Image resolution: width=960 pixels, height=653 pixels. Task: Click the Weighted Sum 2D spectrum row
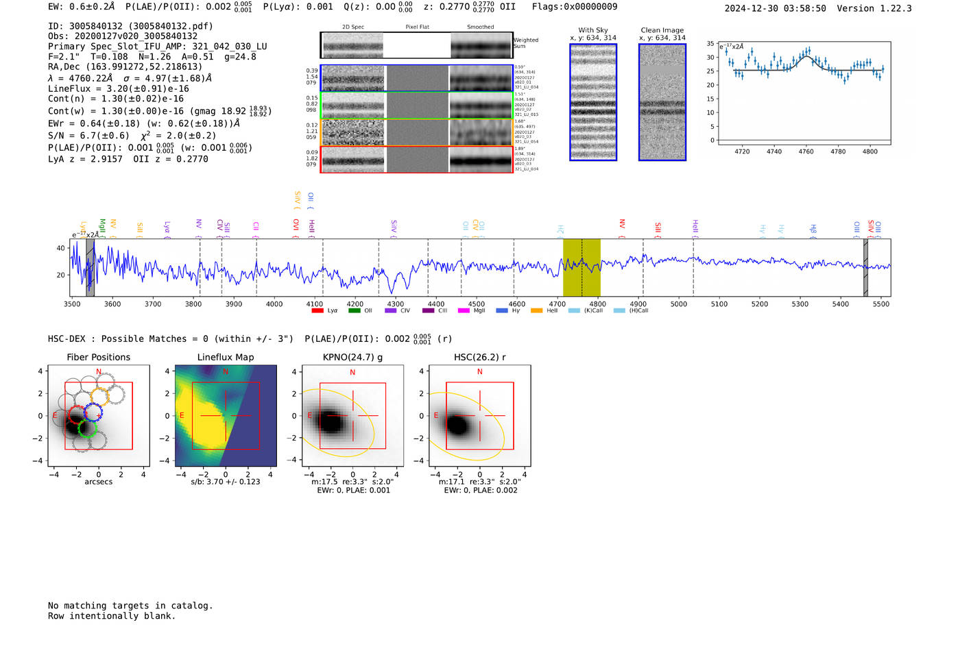click(x=416, y=45)
